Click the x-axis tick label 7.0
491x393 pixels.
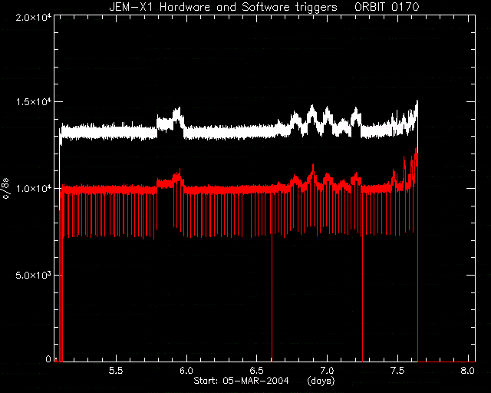[x=328, y=371]
